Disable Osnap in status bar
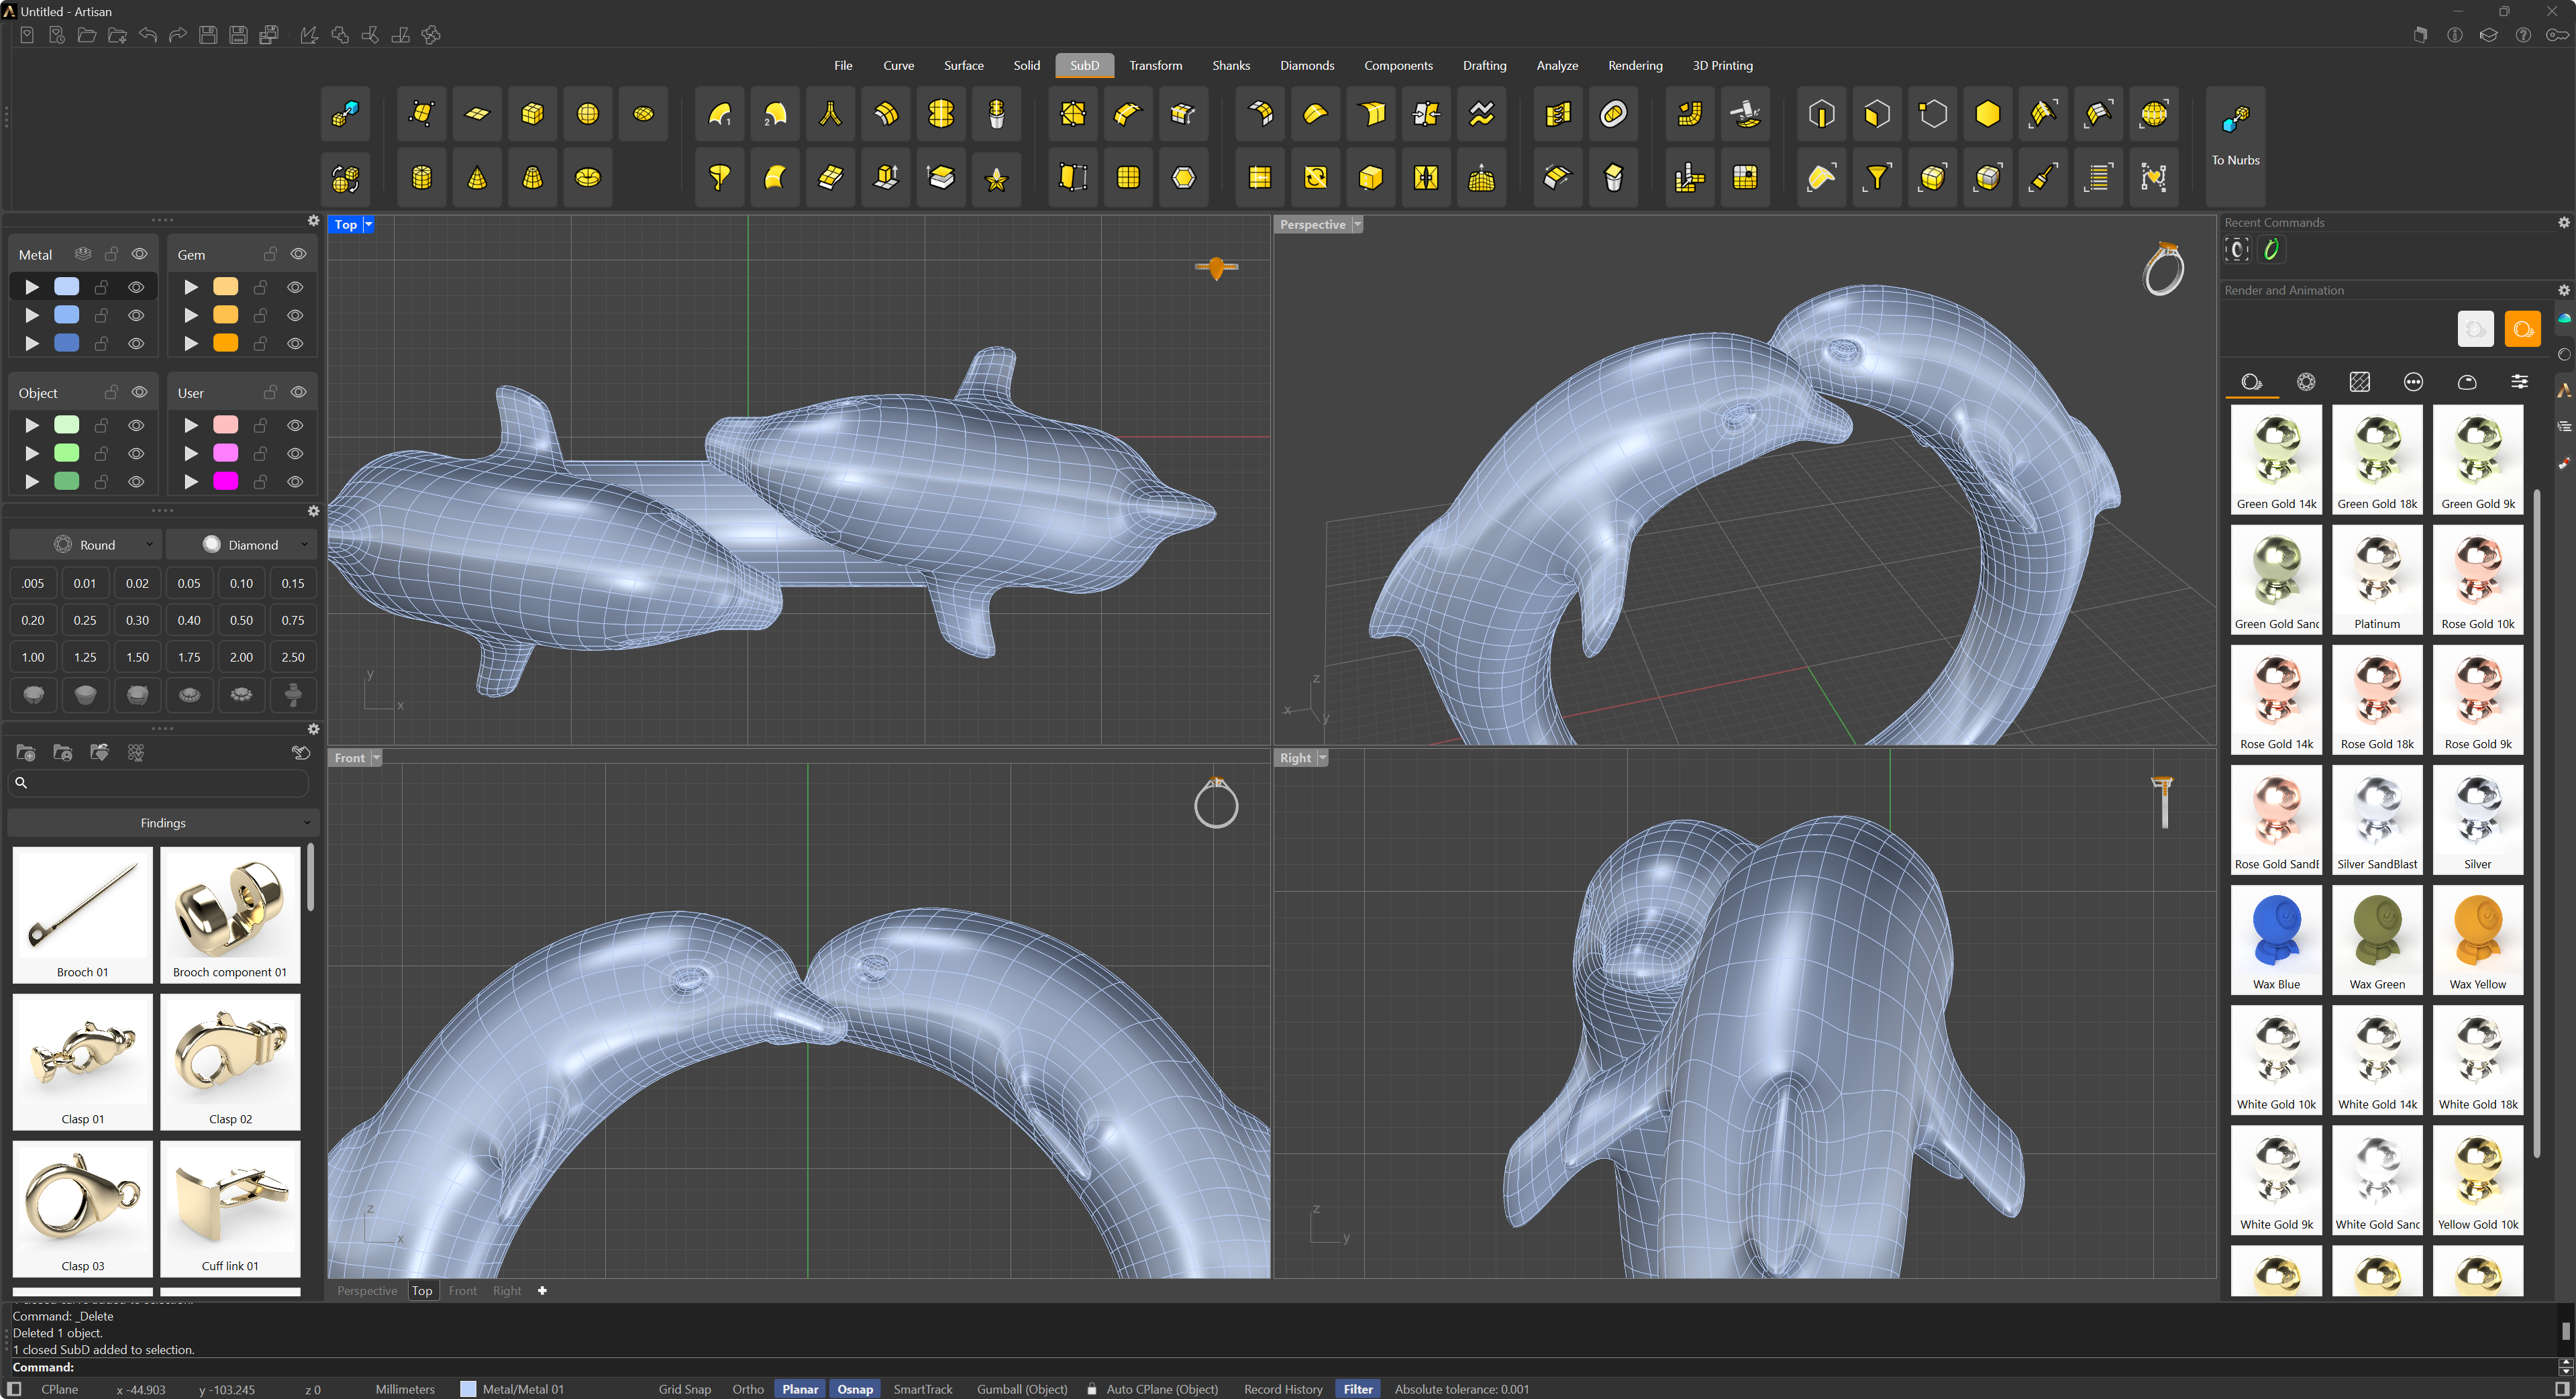Screen dimensions: 2576x1399 [x=854, y=1388]
